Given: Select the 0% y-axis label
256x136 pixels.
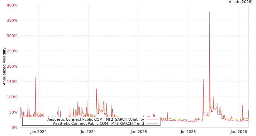Looking at the screenshot, I should (x=14, y=128).
